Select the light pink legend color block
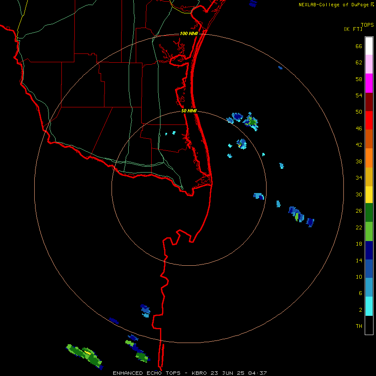 point(369,64)
